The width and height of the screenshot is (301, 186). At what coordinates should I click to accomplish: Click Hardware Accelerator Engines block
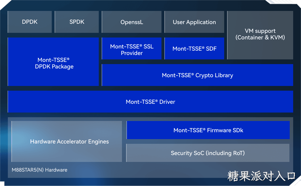[x=67, y=141]
